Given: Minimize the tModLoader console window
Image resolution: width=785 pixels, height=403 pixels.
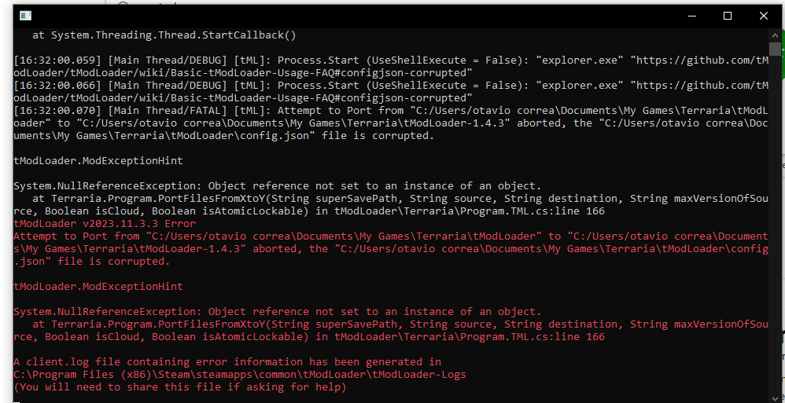Looking at the screenshot, I should coord(693,16).
